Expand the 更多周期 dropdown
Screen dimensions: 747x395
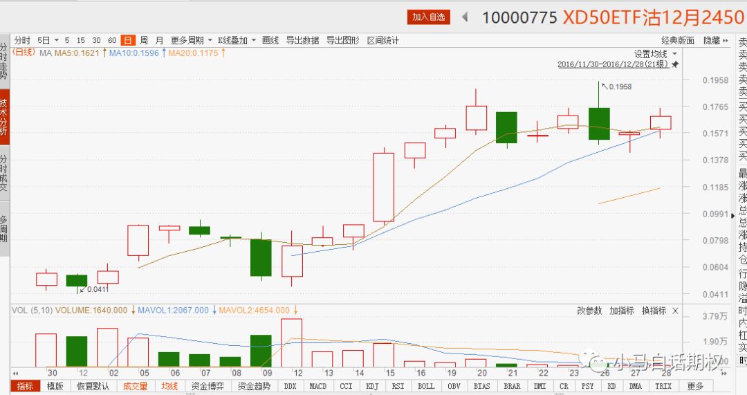pyautogui.click(x=188, y=41)
